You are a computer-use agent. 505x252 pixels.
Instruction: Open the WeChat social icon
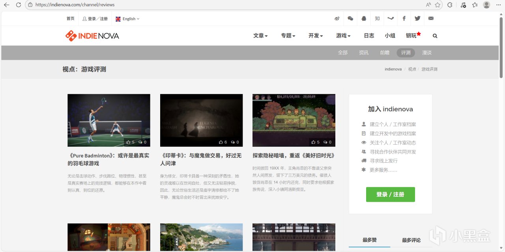(350, 18)
